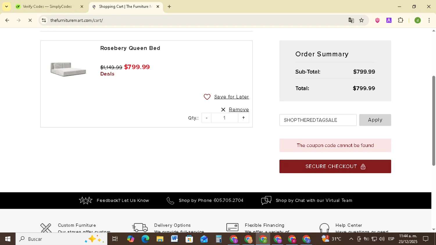The height and width of the screenshot is (245, 436).
Task: Click the X icon next to Remove
Action: (223, 110)
